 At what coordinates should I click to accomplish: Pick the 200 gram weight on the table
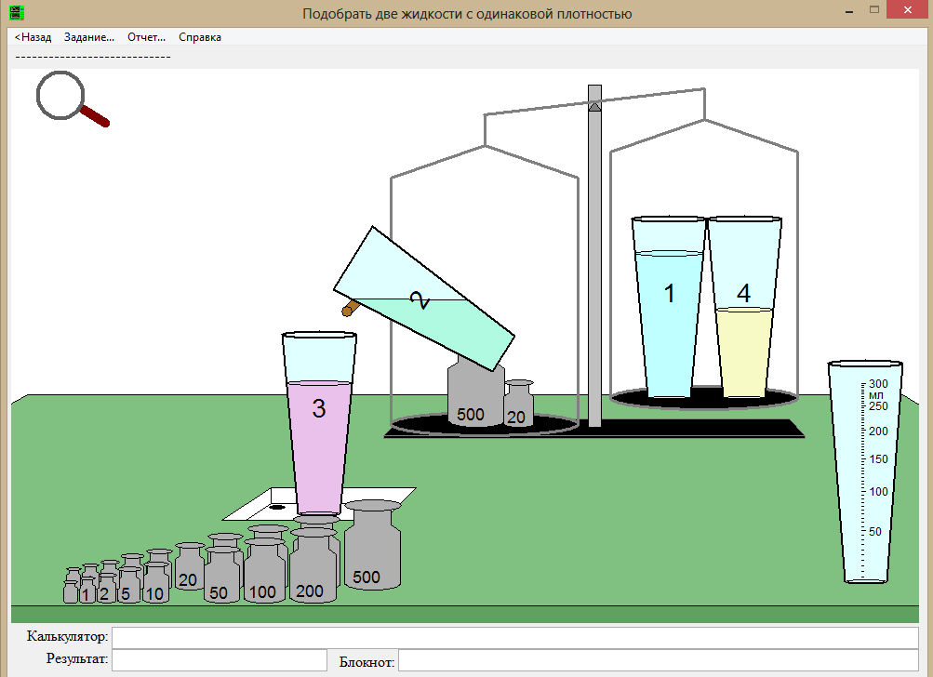313,569
